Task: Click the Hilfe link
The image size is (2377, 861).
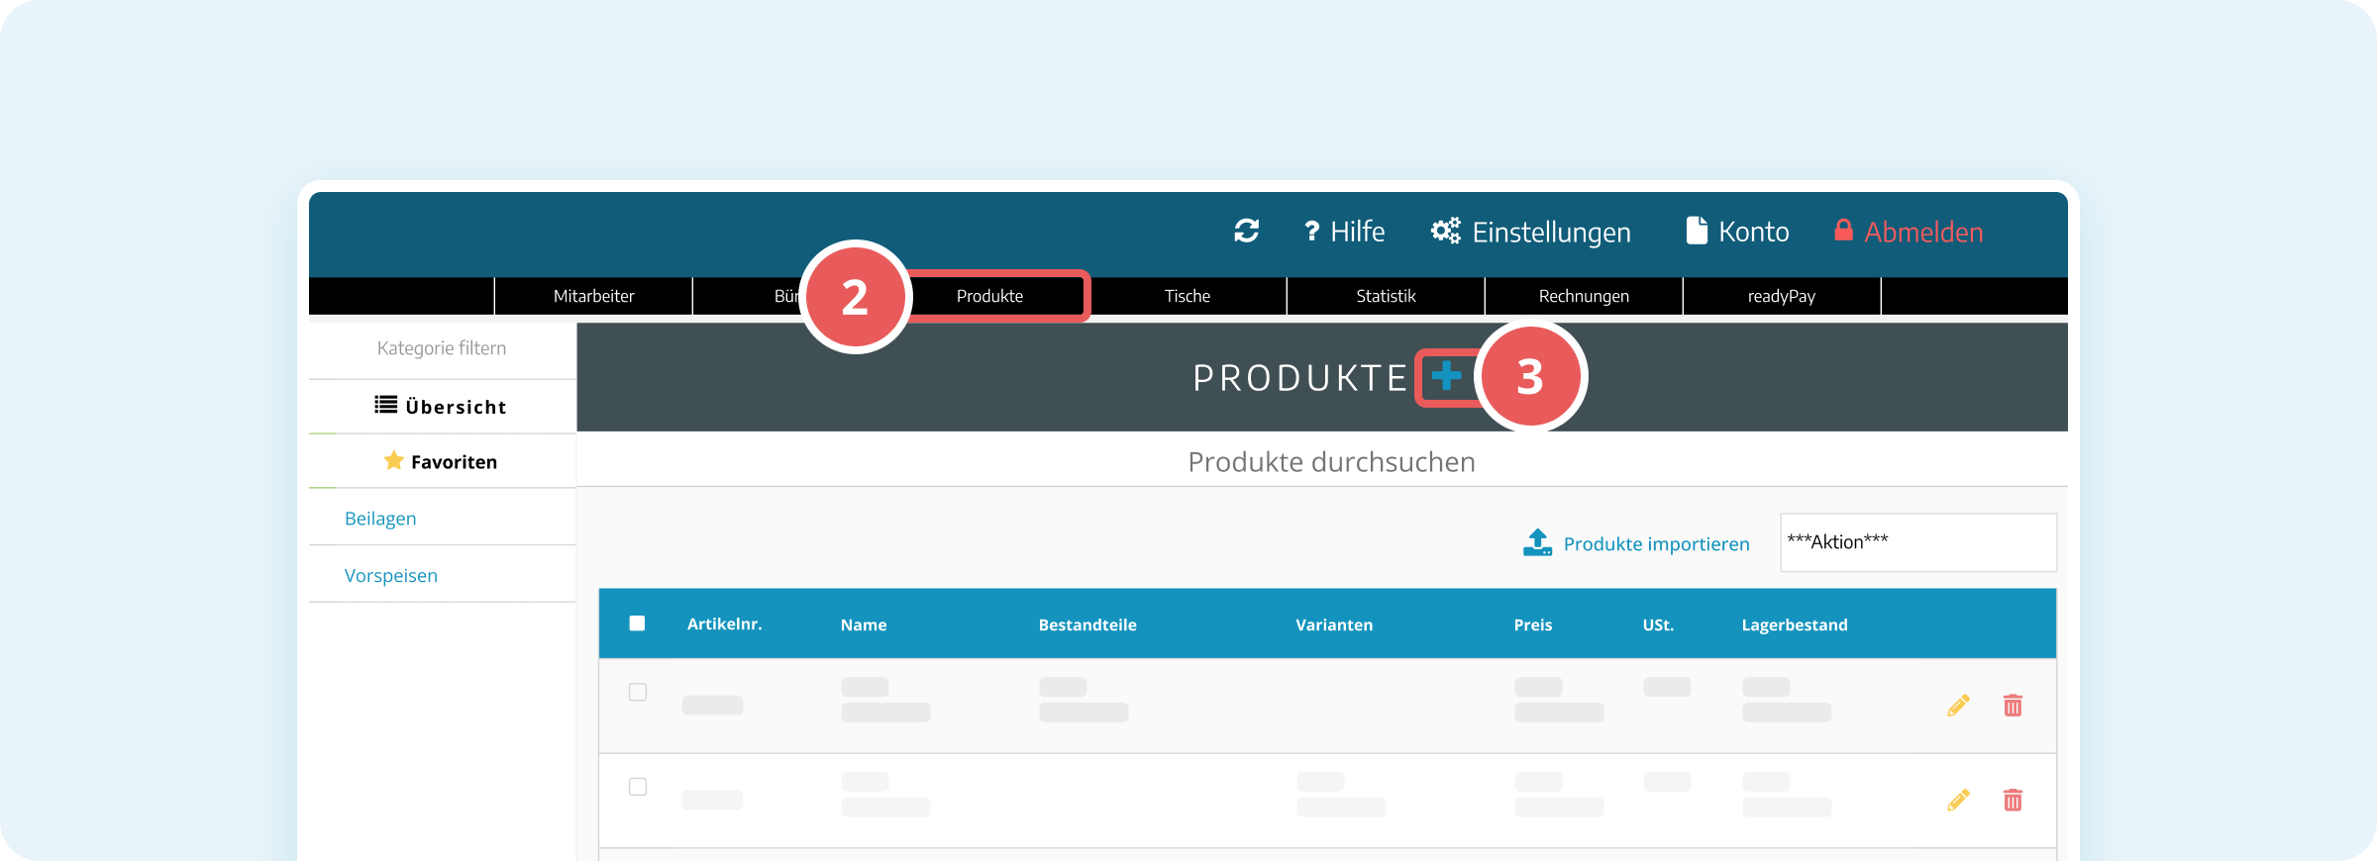Action: (1357, 232)
